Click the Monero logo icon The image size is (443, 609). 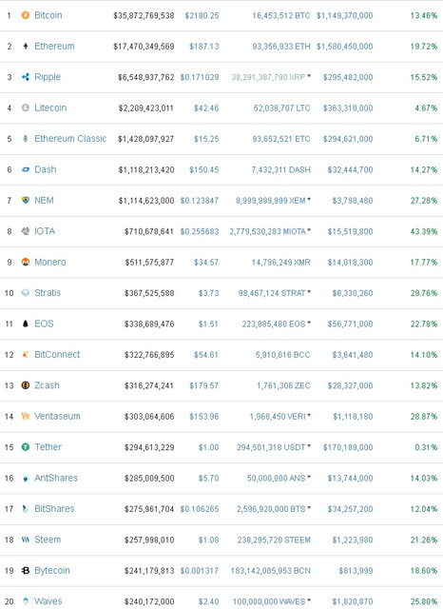tap(26, 262)
